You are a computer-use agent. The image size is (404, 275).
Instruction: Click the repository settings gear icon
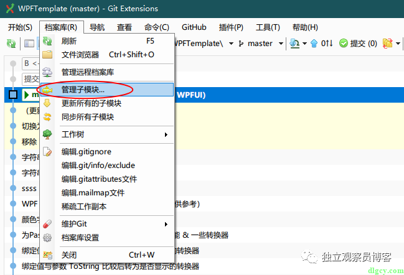(47, 238)
